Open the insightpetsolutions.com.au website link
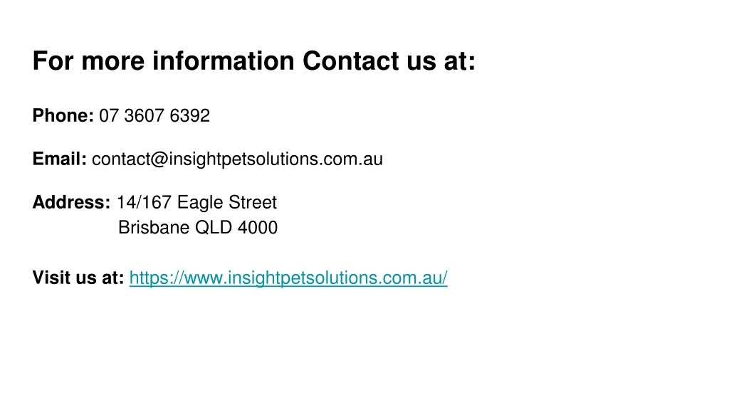The width and height of the screenshot is (729, 410). pos(288,278)
